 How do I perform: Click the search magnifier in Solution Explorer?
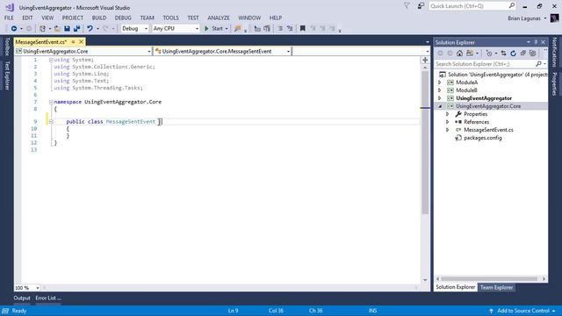pos(538,64)
